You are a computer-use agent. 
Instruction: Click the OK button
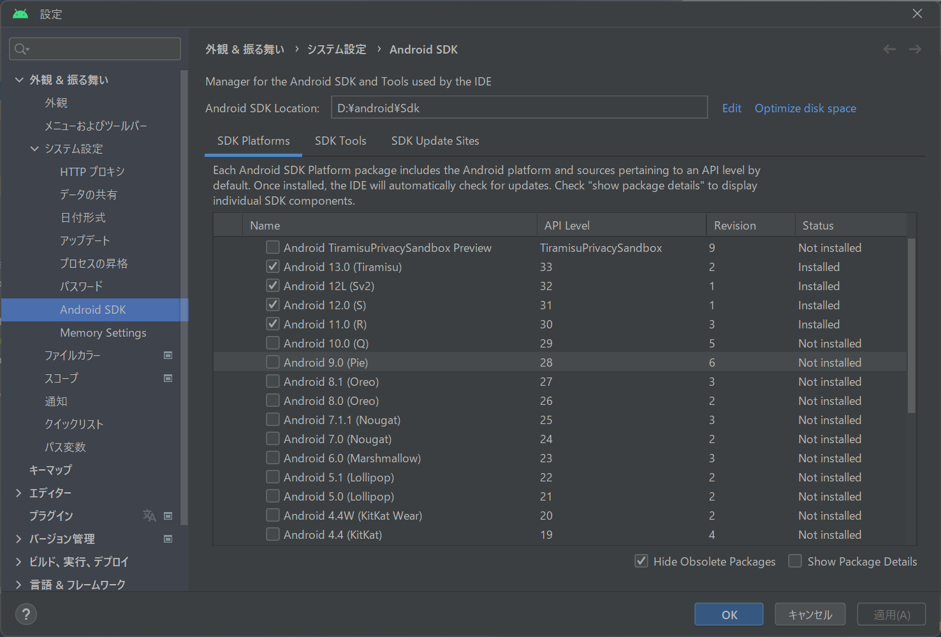(x=729, y=615)
